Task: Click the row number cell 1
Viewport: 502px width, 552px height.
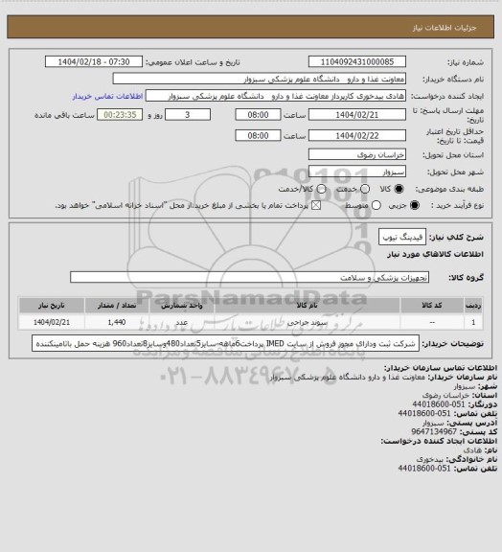Action: click(x=473, y=322)
